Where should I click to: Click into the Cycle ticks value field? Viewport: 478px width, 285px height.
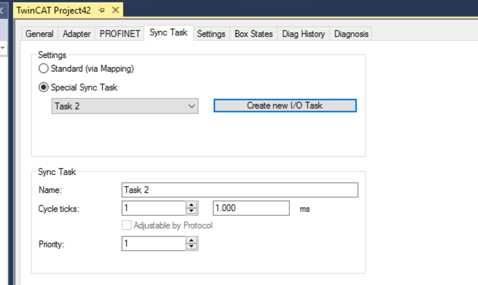(x=154, y=208)
